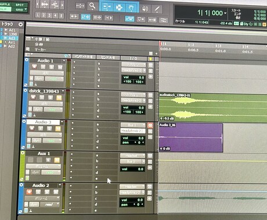This screenshot has width=267, height=220.
Task: Unmute the dstck_139843 track
Action: (x=59, y=98)
